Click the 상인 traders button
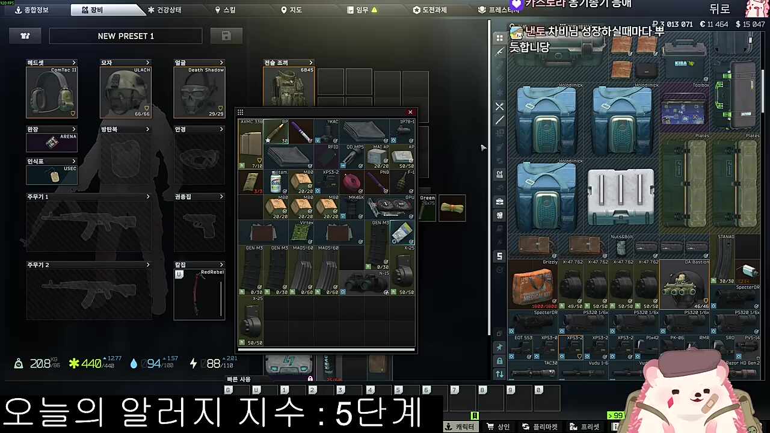This screenshot has height=433, width=770. point(499,427)
